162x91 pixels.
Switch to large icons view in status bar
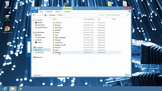pyautogui.click(x=129, y=75)
